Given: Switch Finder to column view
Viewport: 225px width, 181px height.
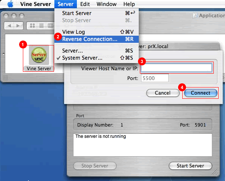Looking at the screenshot, I should (x=50, y=26).
